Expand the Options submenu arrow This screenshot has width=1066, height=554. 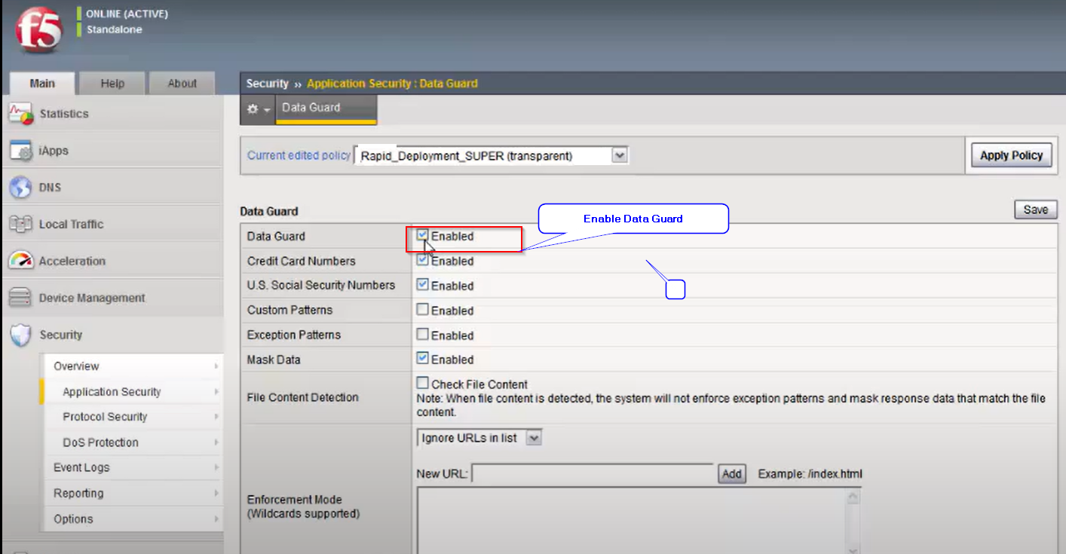(216, 519)
